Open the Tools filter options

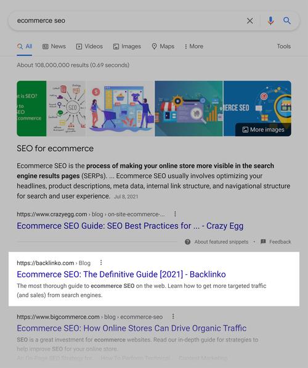point(283,46)
